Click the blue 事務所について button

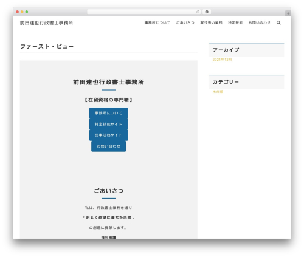click(109, 113)
